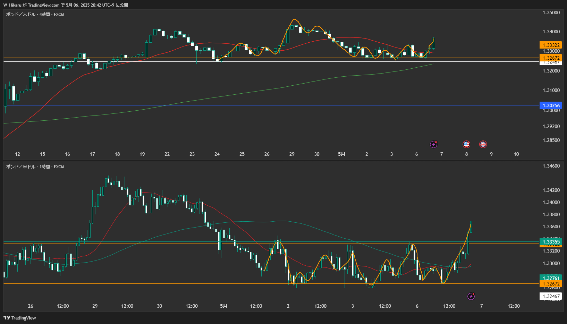
Task: Click the 1.33600 price axis value
Action: point(551,227)
